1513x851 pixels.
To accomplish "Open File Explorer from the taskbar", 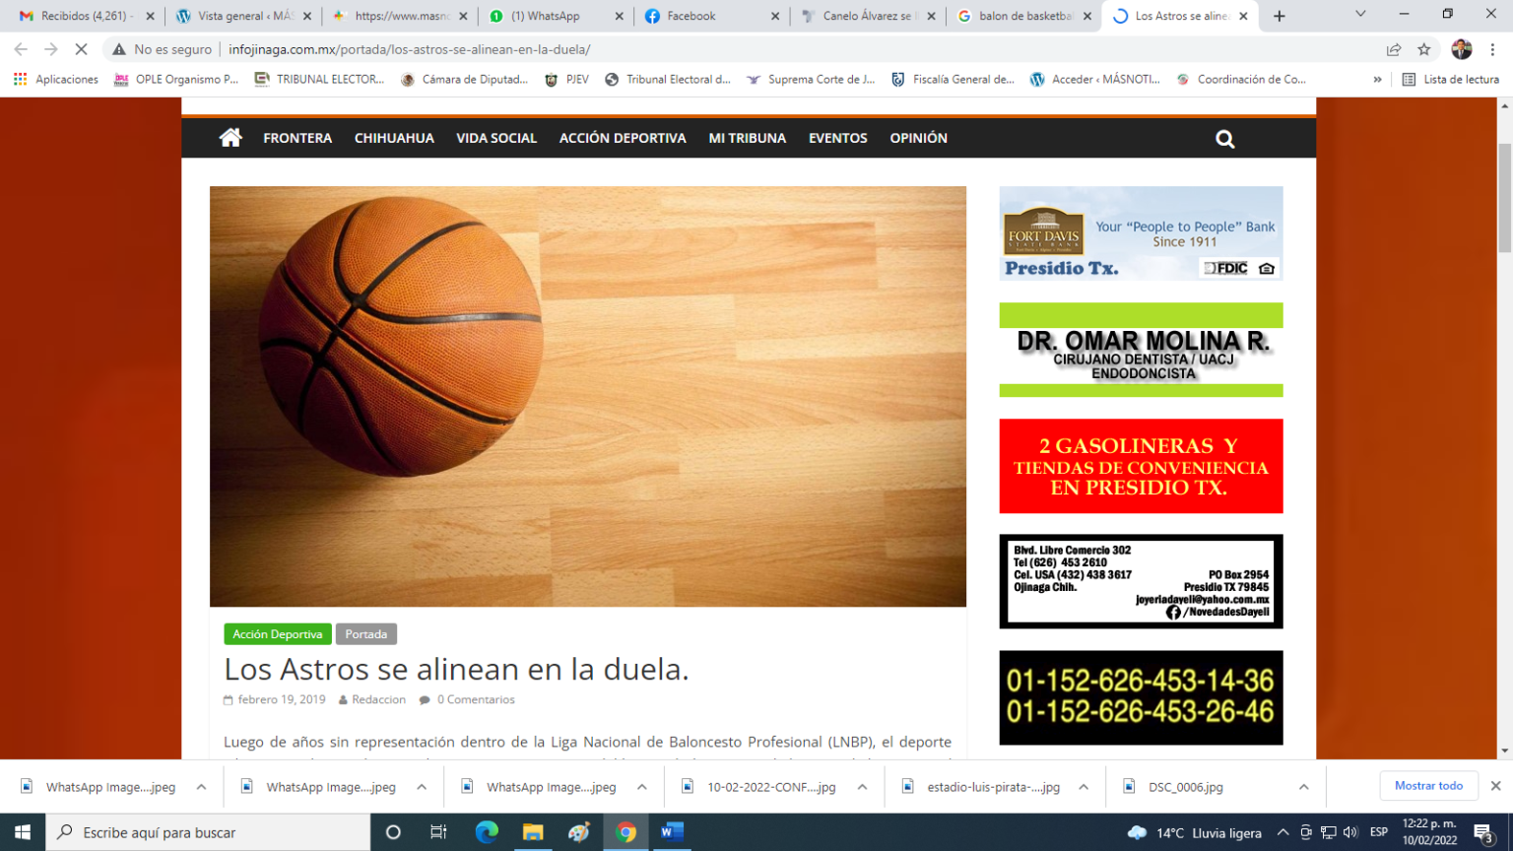I will tap(533, 832).
